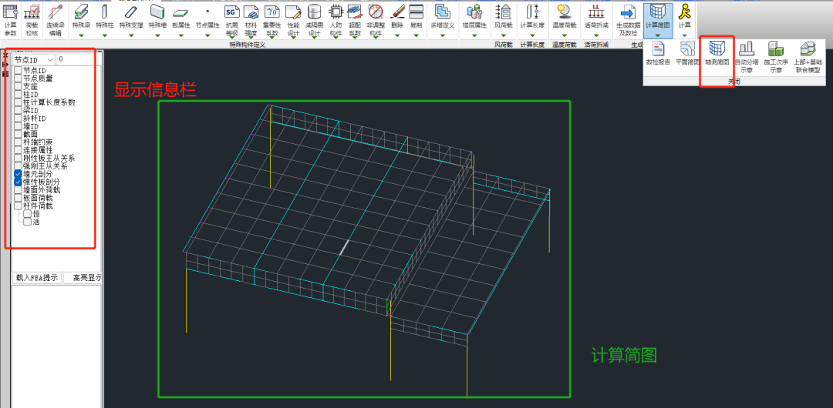
Task: Click the 抗震等级 SG icon
Action: [x=232, y=12]
